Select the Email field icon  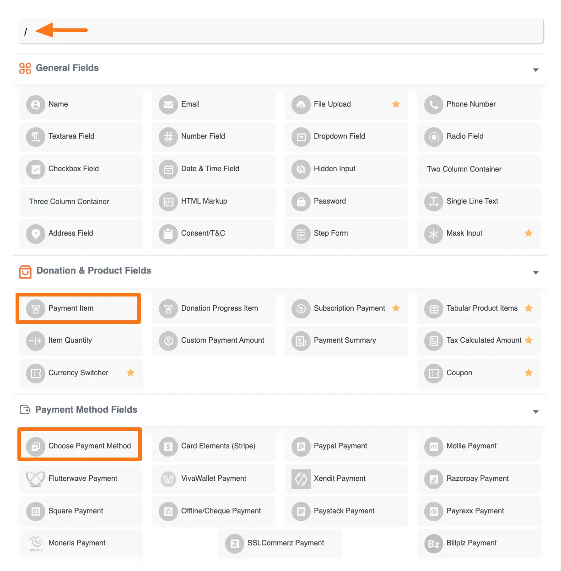coord(168,104)
